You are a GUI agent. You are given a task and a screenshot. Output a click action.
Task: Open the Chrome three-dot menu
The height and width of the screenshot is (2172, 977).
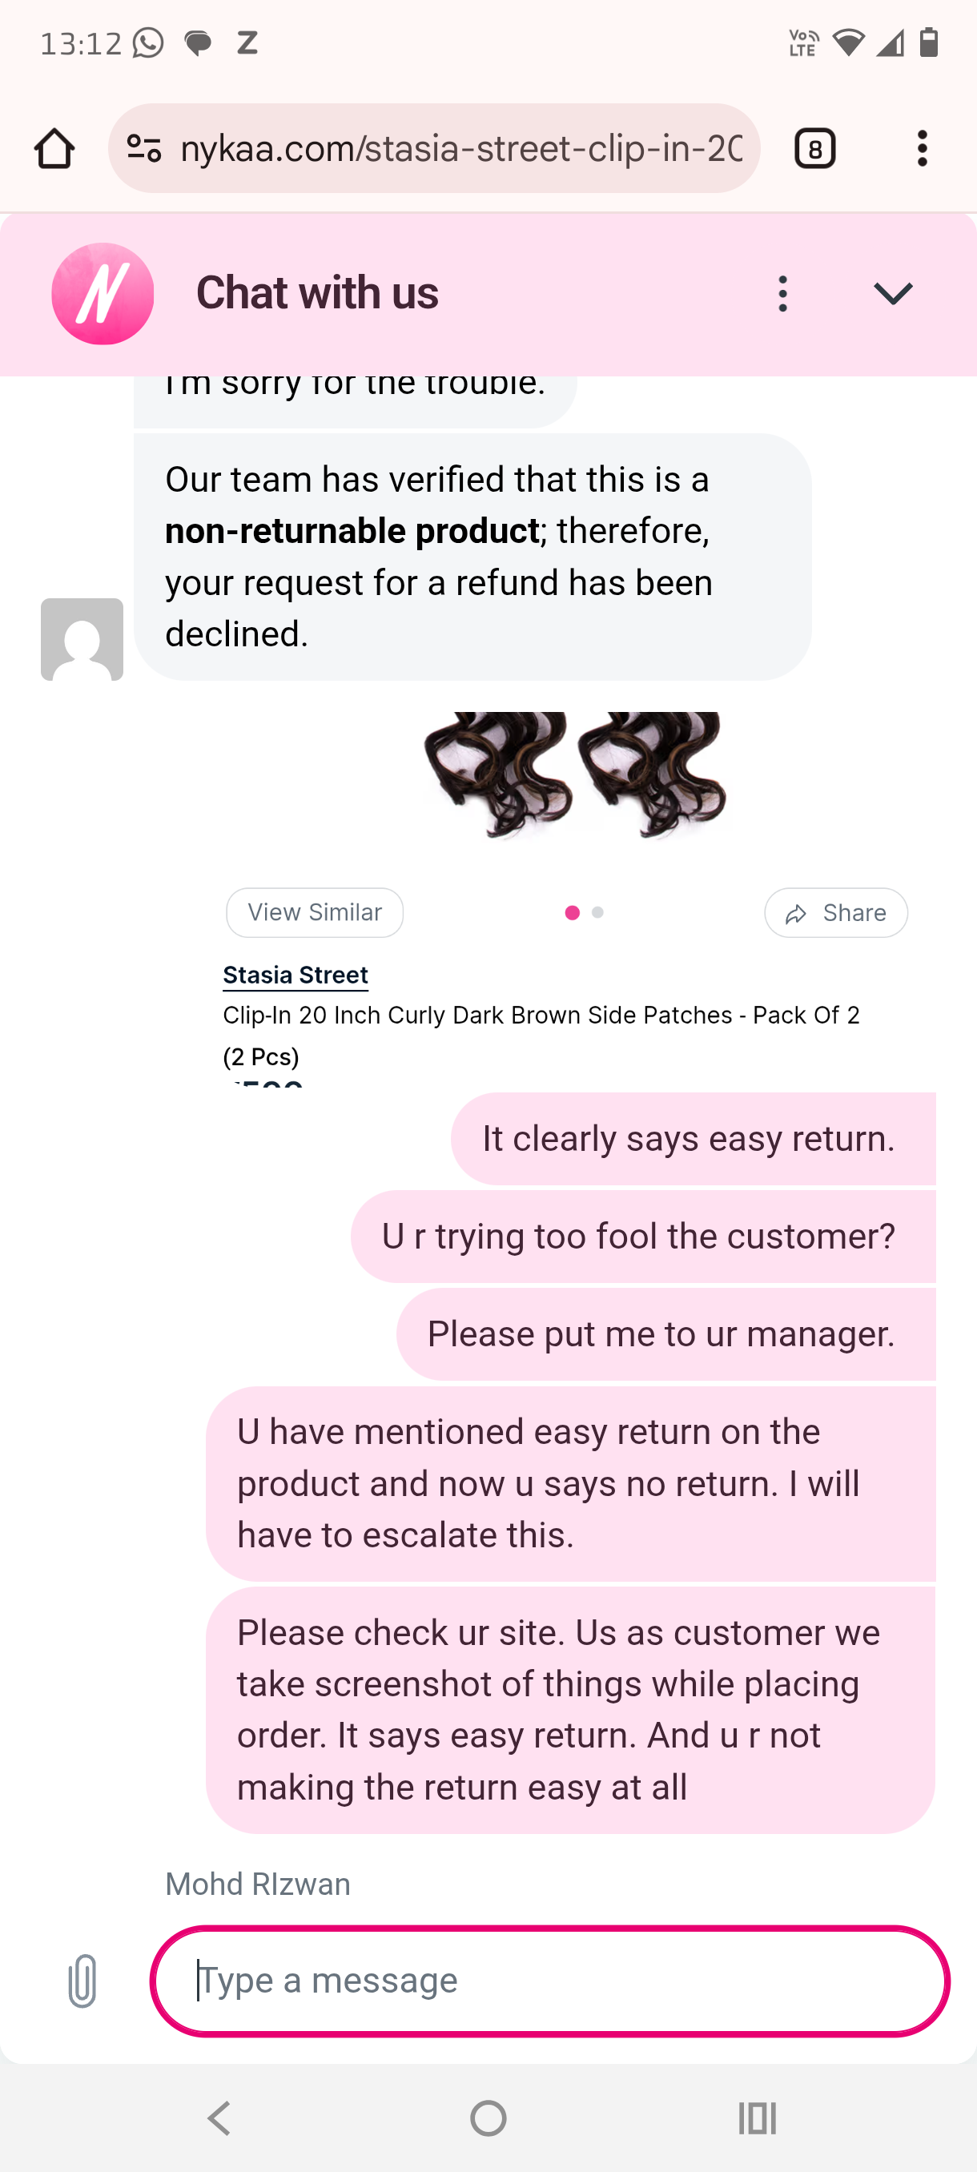click(923, 148)
